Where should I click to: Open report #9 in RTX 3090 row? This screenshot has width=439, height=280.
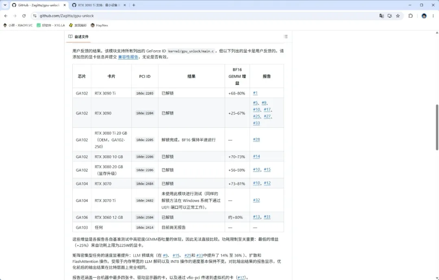264,103
